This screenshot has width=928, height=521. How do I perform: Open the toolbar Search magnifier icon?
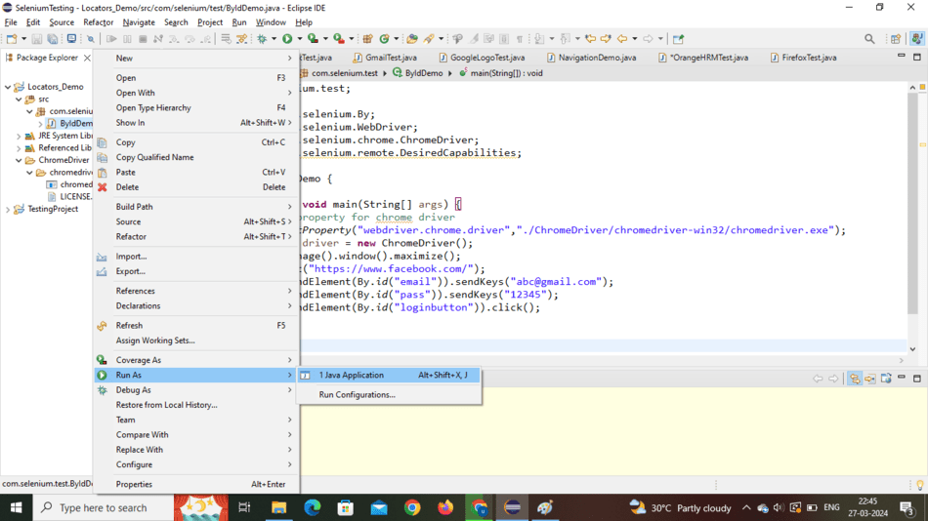(x=869, y=39)
